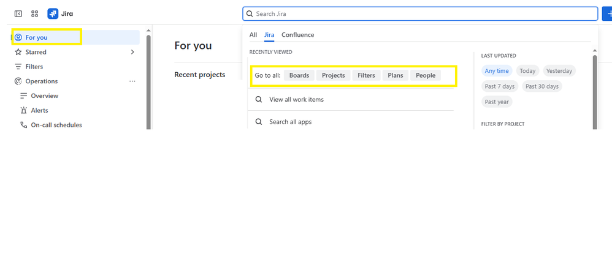The width and height of the screenshot is (612, 262).
Task: Click the Recent projects heading
Action: [200, 75]
